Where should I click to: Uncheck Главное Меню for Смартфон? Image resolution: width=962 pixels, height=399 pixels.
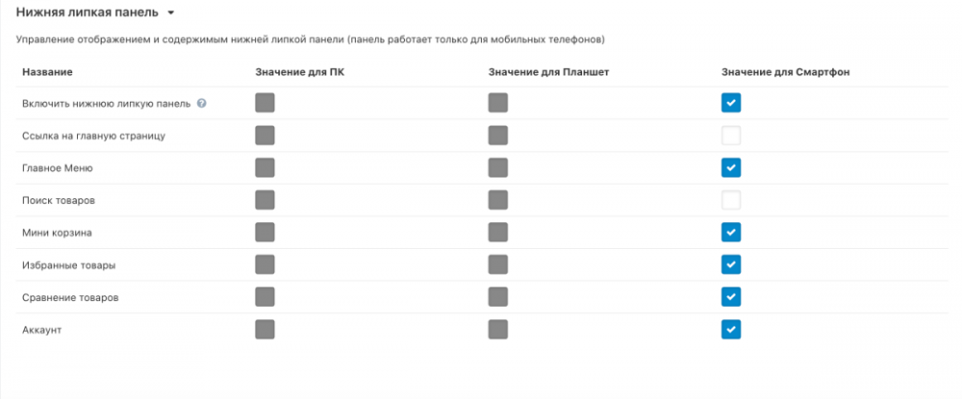coord(731,168)
